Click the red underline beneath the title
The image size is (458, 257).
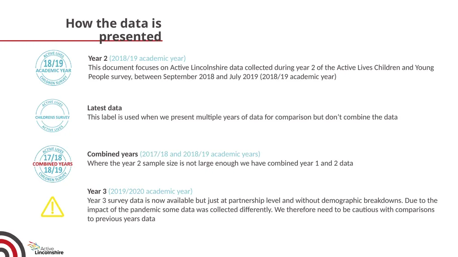(x=81, y=41)
